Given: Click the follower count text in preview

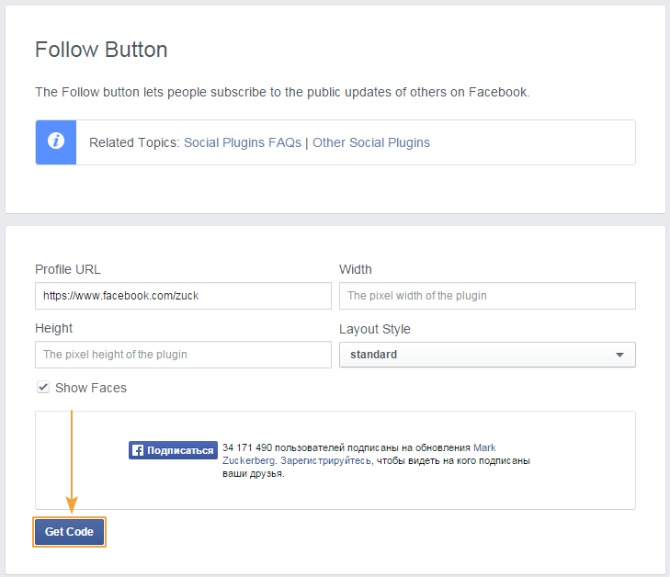Looking at the screenshot, I should click(x=247, y=447).
